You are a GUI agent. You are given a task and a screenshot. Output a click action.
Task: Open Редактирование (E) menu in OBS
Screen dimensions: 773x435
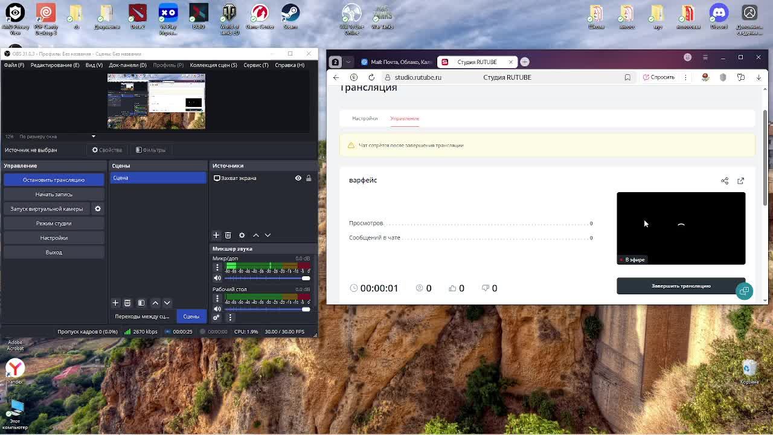(x=55, y=65)
